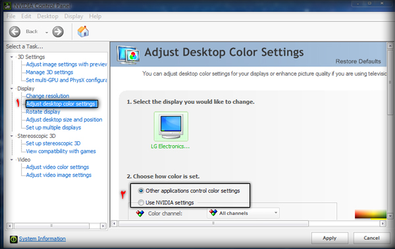Click the Forward arrow icon
Viewport: 395px width, 249px height.
point(58,32)
